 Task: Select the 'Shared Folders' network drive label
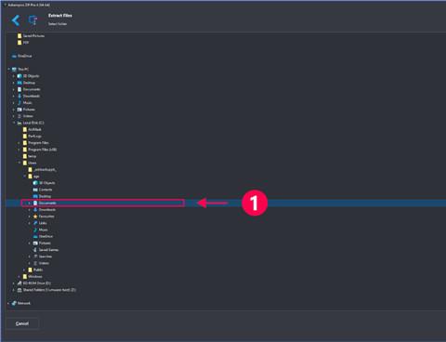click(49, 290)
